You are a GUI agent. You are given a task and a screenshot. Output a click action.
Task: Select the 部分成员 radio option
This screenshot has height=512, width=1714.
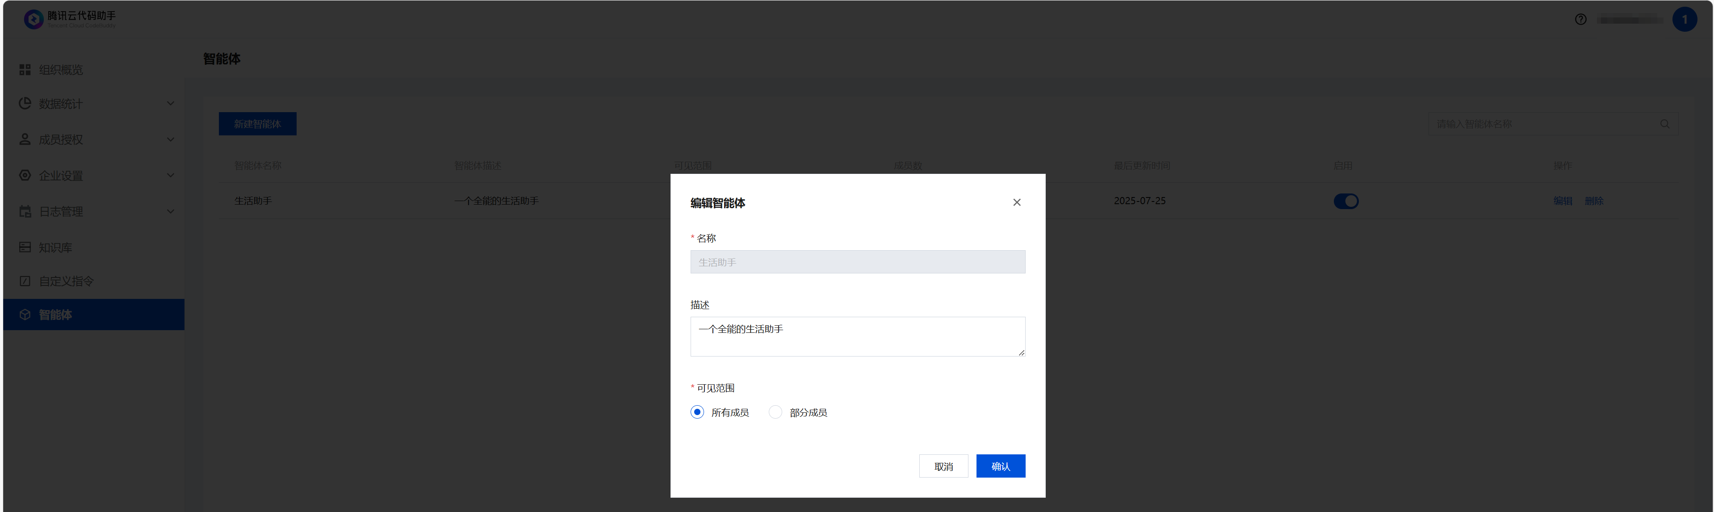[x=775, y=412]
